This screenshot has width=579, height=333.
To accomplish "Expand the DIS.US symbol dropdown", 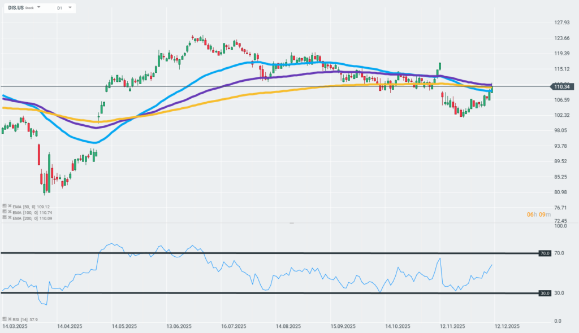I will click(x=39, y=8).
